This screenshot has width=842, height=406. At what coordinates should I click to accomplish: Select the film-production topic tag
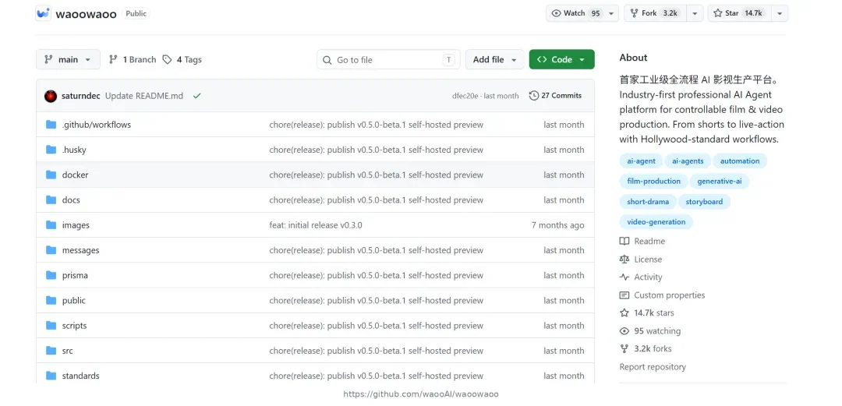point(653,181)
